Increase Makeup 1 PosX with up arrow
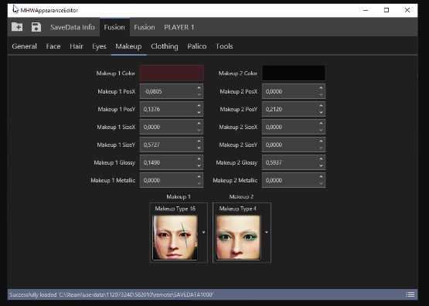This screenshot has height=306, width=429. coord(199,88)
